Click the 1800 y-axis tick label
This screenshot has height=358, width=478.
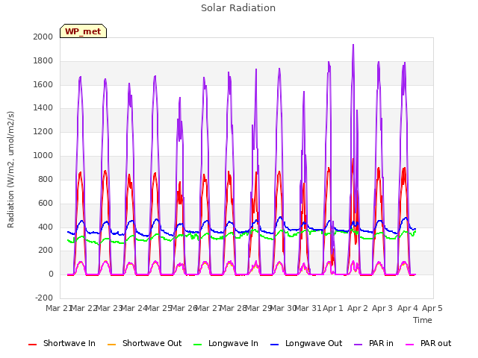pos(43,61)
